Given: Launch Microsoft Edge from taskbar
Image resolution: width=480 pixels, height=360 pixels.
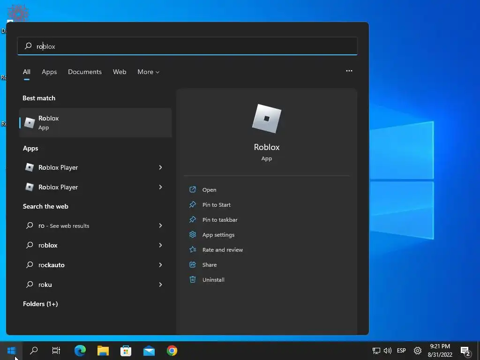Looking at the screenshot, I should point(80,351).
